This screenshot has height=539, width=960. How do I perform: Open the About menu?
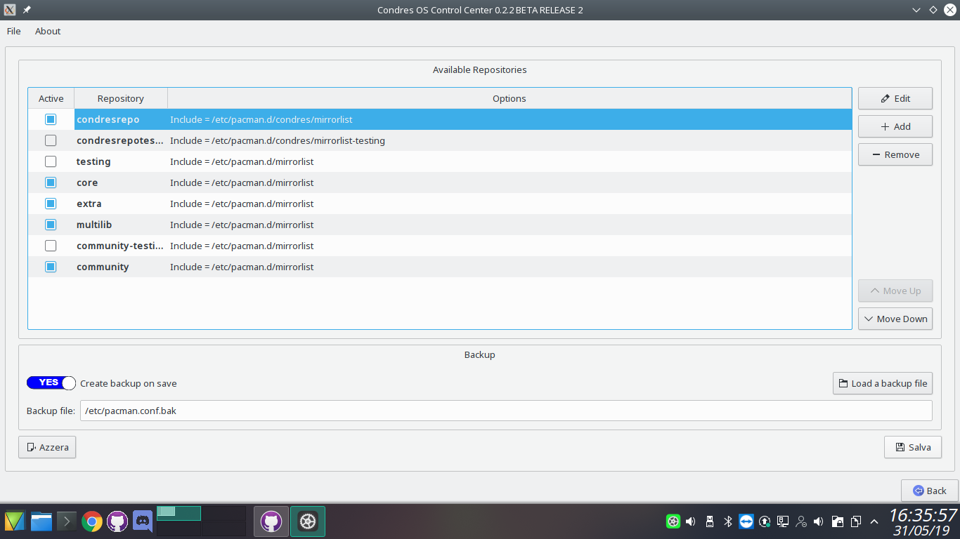point(48,31)
